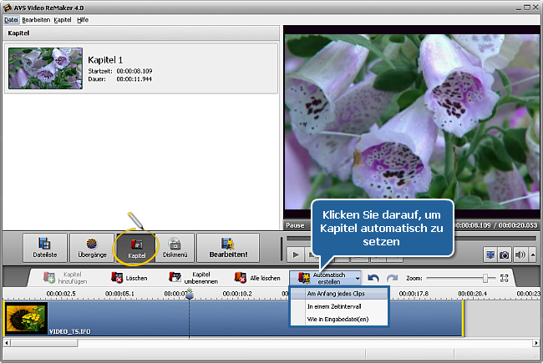Click the VIDEO_TS.IFO clip thumbnail
This screenshot has width=543, height=363.
click(x=27, y=319)
